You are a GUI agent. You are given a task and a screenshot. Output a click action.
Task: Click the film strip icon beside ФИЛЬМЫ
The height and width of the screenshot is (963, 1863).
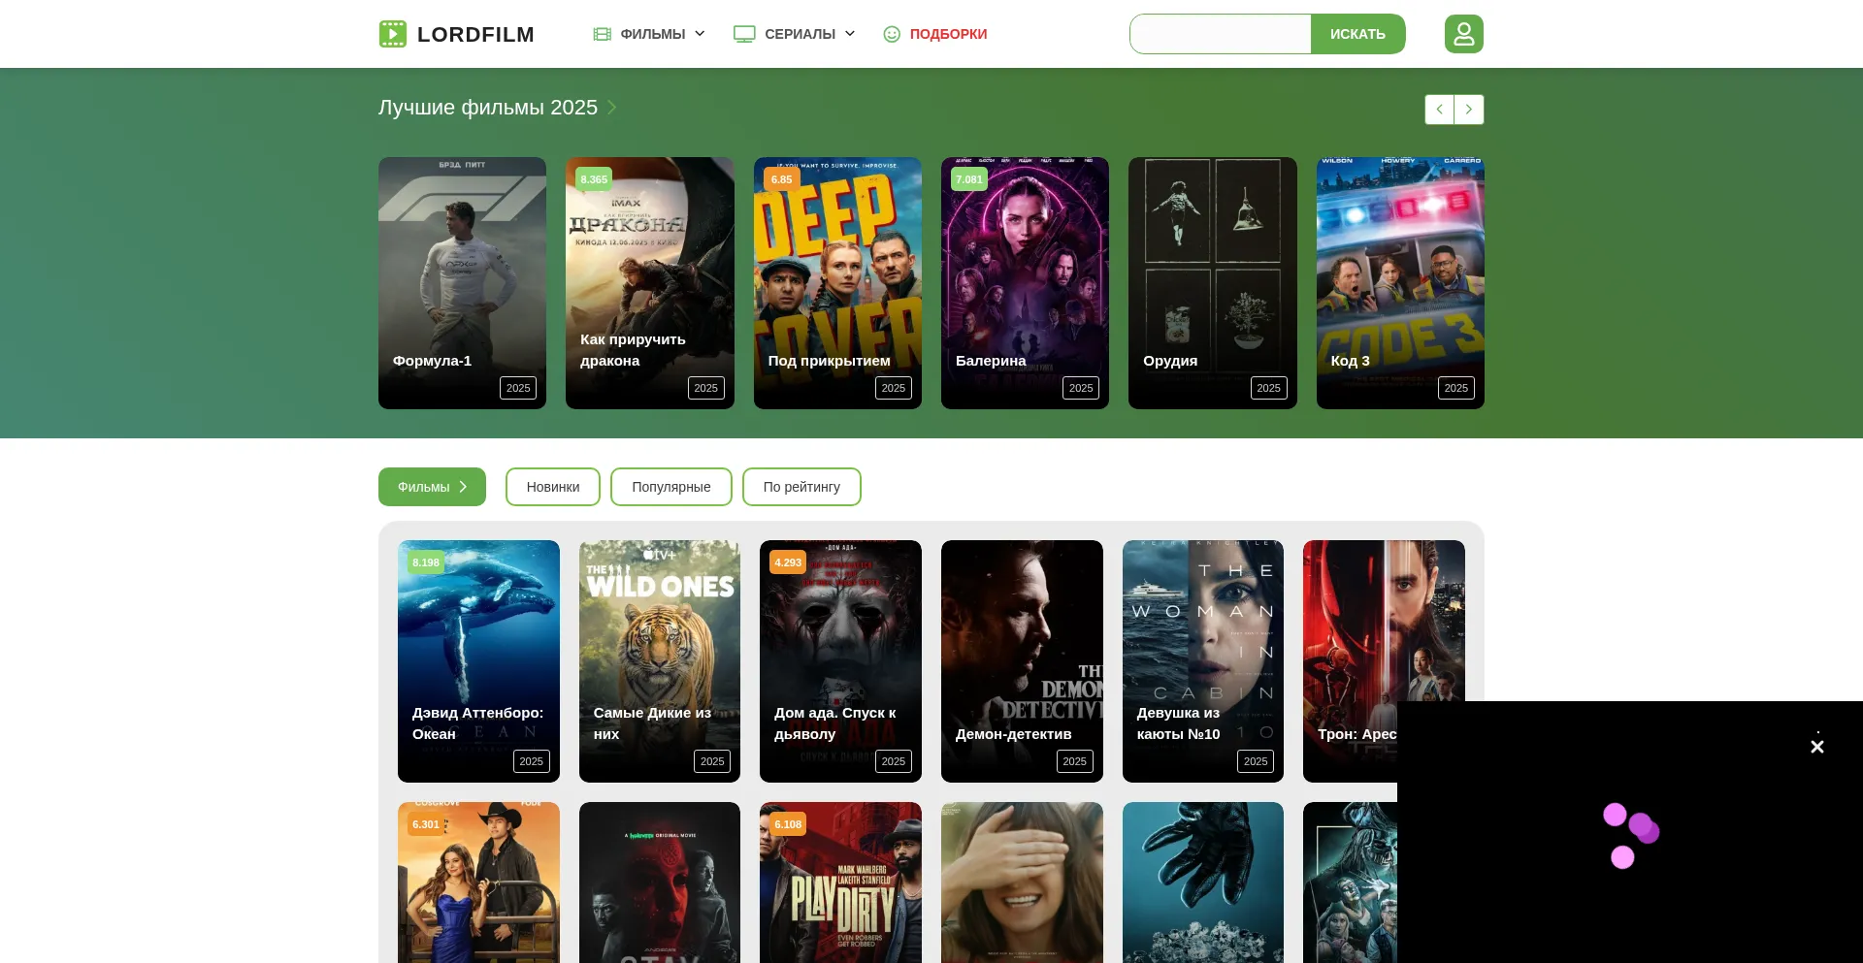pyautogui.click(x=603, y=34)
